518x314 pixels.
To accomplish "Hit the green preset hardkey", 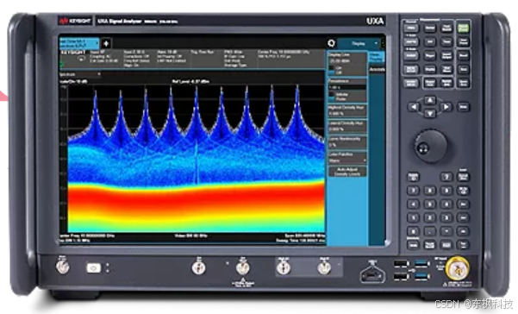I will (x=463, y=28).
